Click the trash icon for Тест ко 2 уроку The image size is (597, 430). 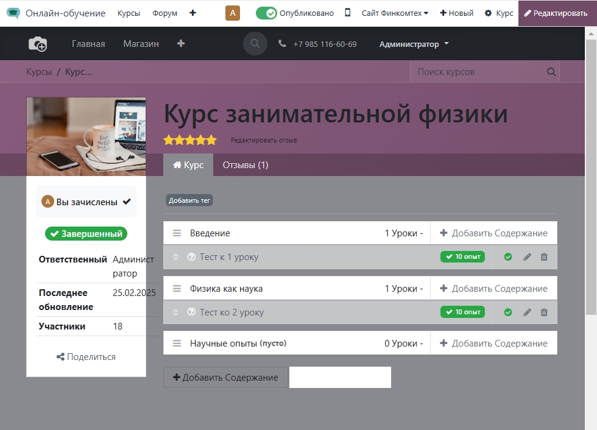coord(544,312)
